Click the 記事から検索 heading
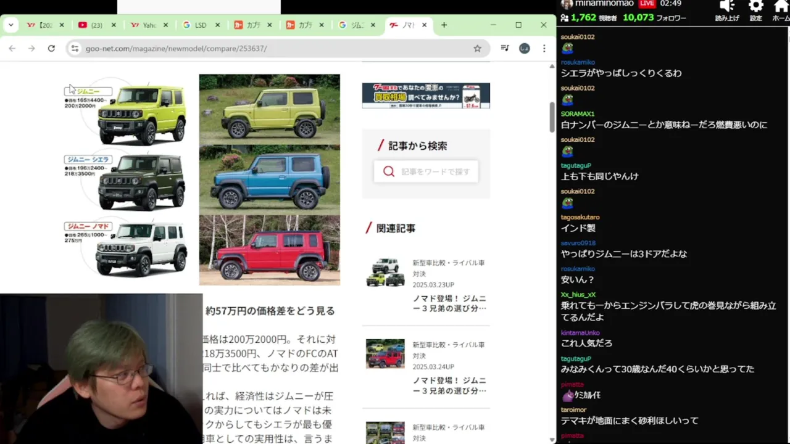Viewport: 790px width, 444px height. [x=417, y=146]
